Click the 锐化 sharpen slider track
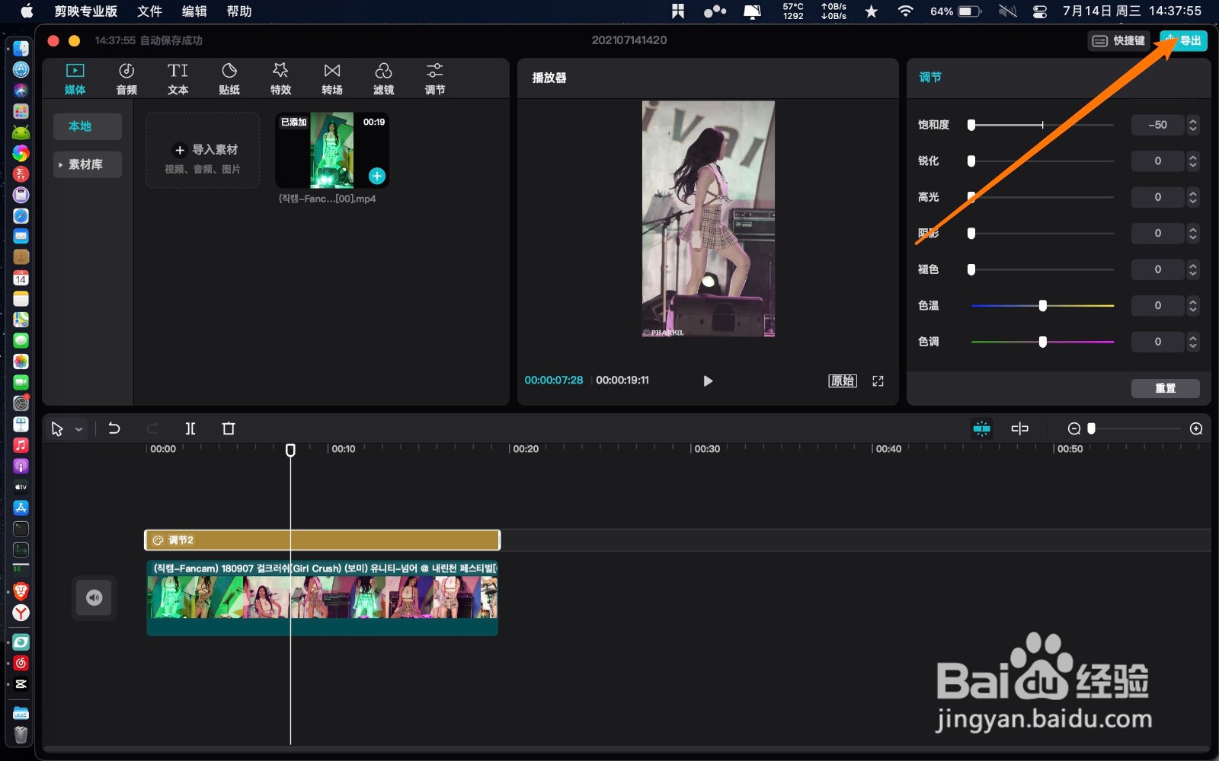The image size is (1219, 761). pos(1042,161)
